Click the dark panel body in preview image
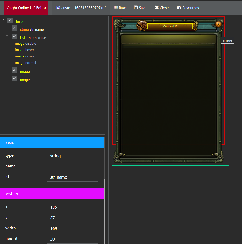This screenshot has width=242, height=244. click(x=169, y=100)
